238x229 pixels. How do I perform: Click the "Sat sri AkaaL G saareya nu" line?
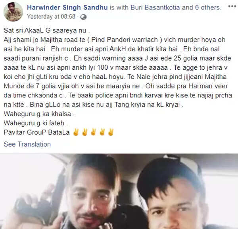pos(47,31)
